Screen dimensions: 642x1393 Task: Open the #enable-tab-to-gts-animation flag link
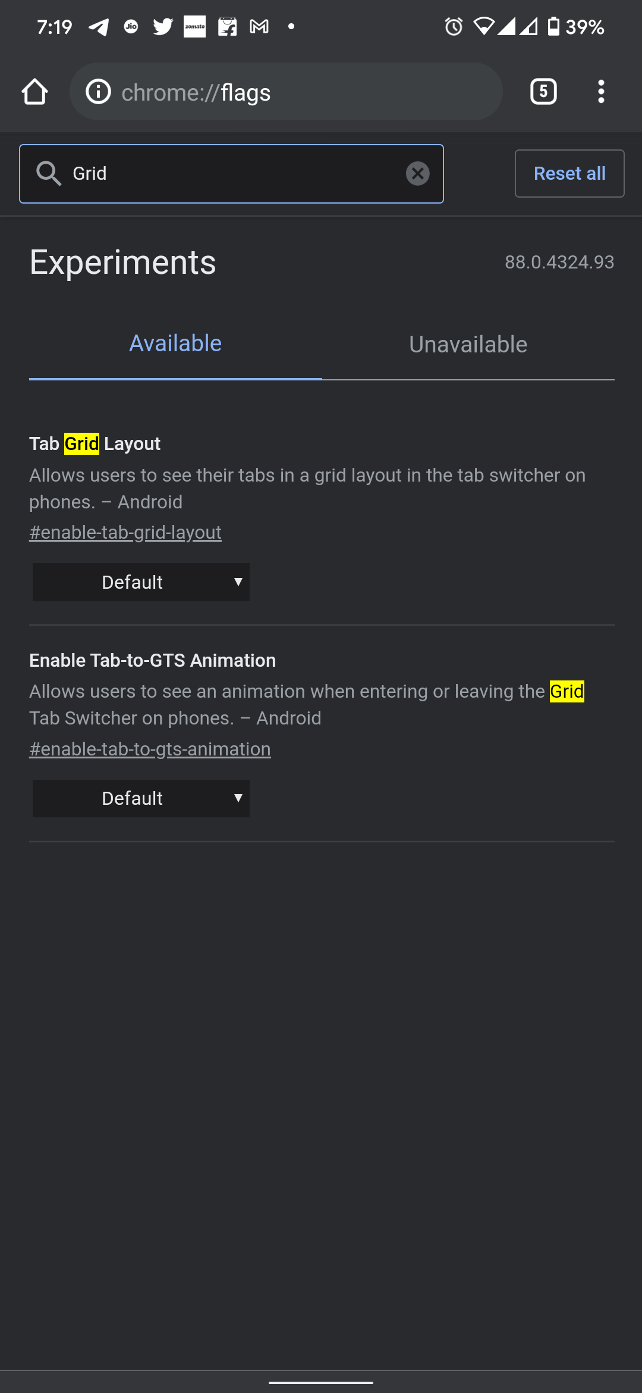150,748
